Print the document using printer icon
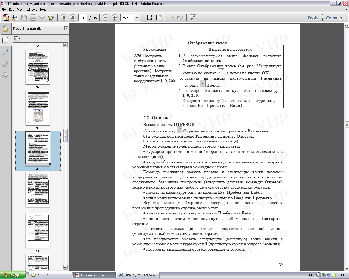 coord(33,18)
